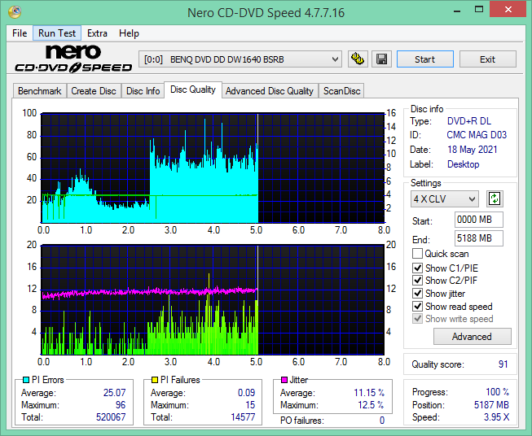532x436 pixels.
Task: Uncheck Show C2/PIF
Action: 417,281
